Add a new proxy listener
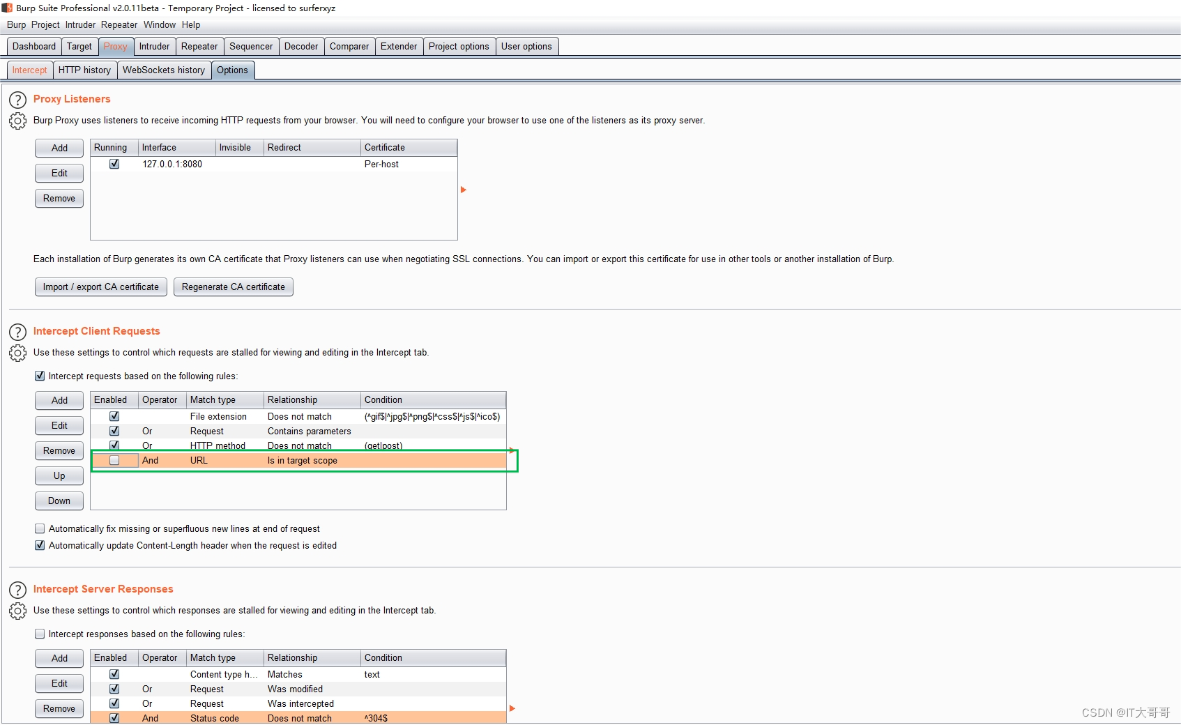The image size is (1181, 725). coord(59,148)
